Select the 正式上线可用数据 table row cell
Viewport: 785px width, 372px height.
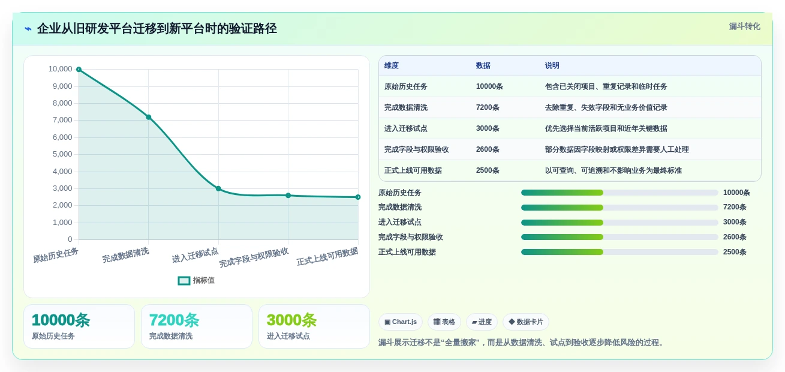[x=413, y=170]
